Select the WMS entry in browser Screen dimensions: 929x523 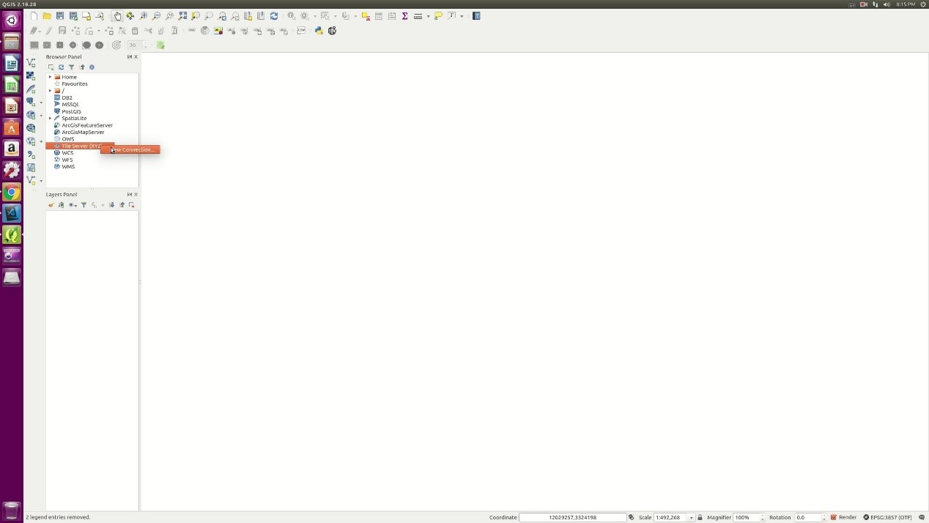tap(68, 166)
